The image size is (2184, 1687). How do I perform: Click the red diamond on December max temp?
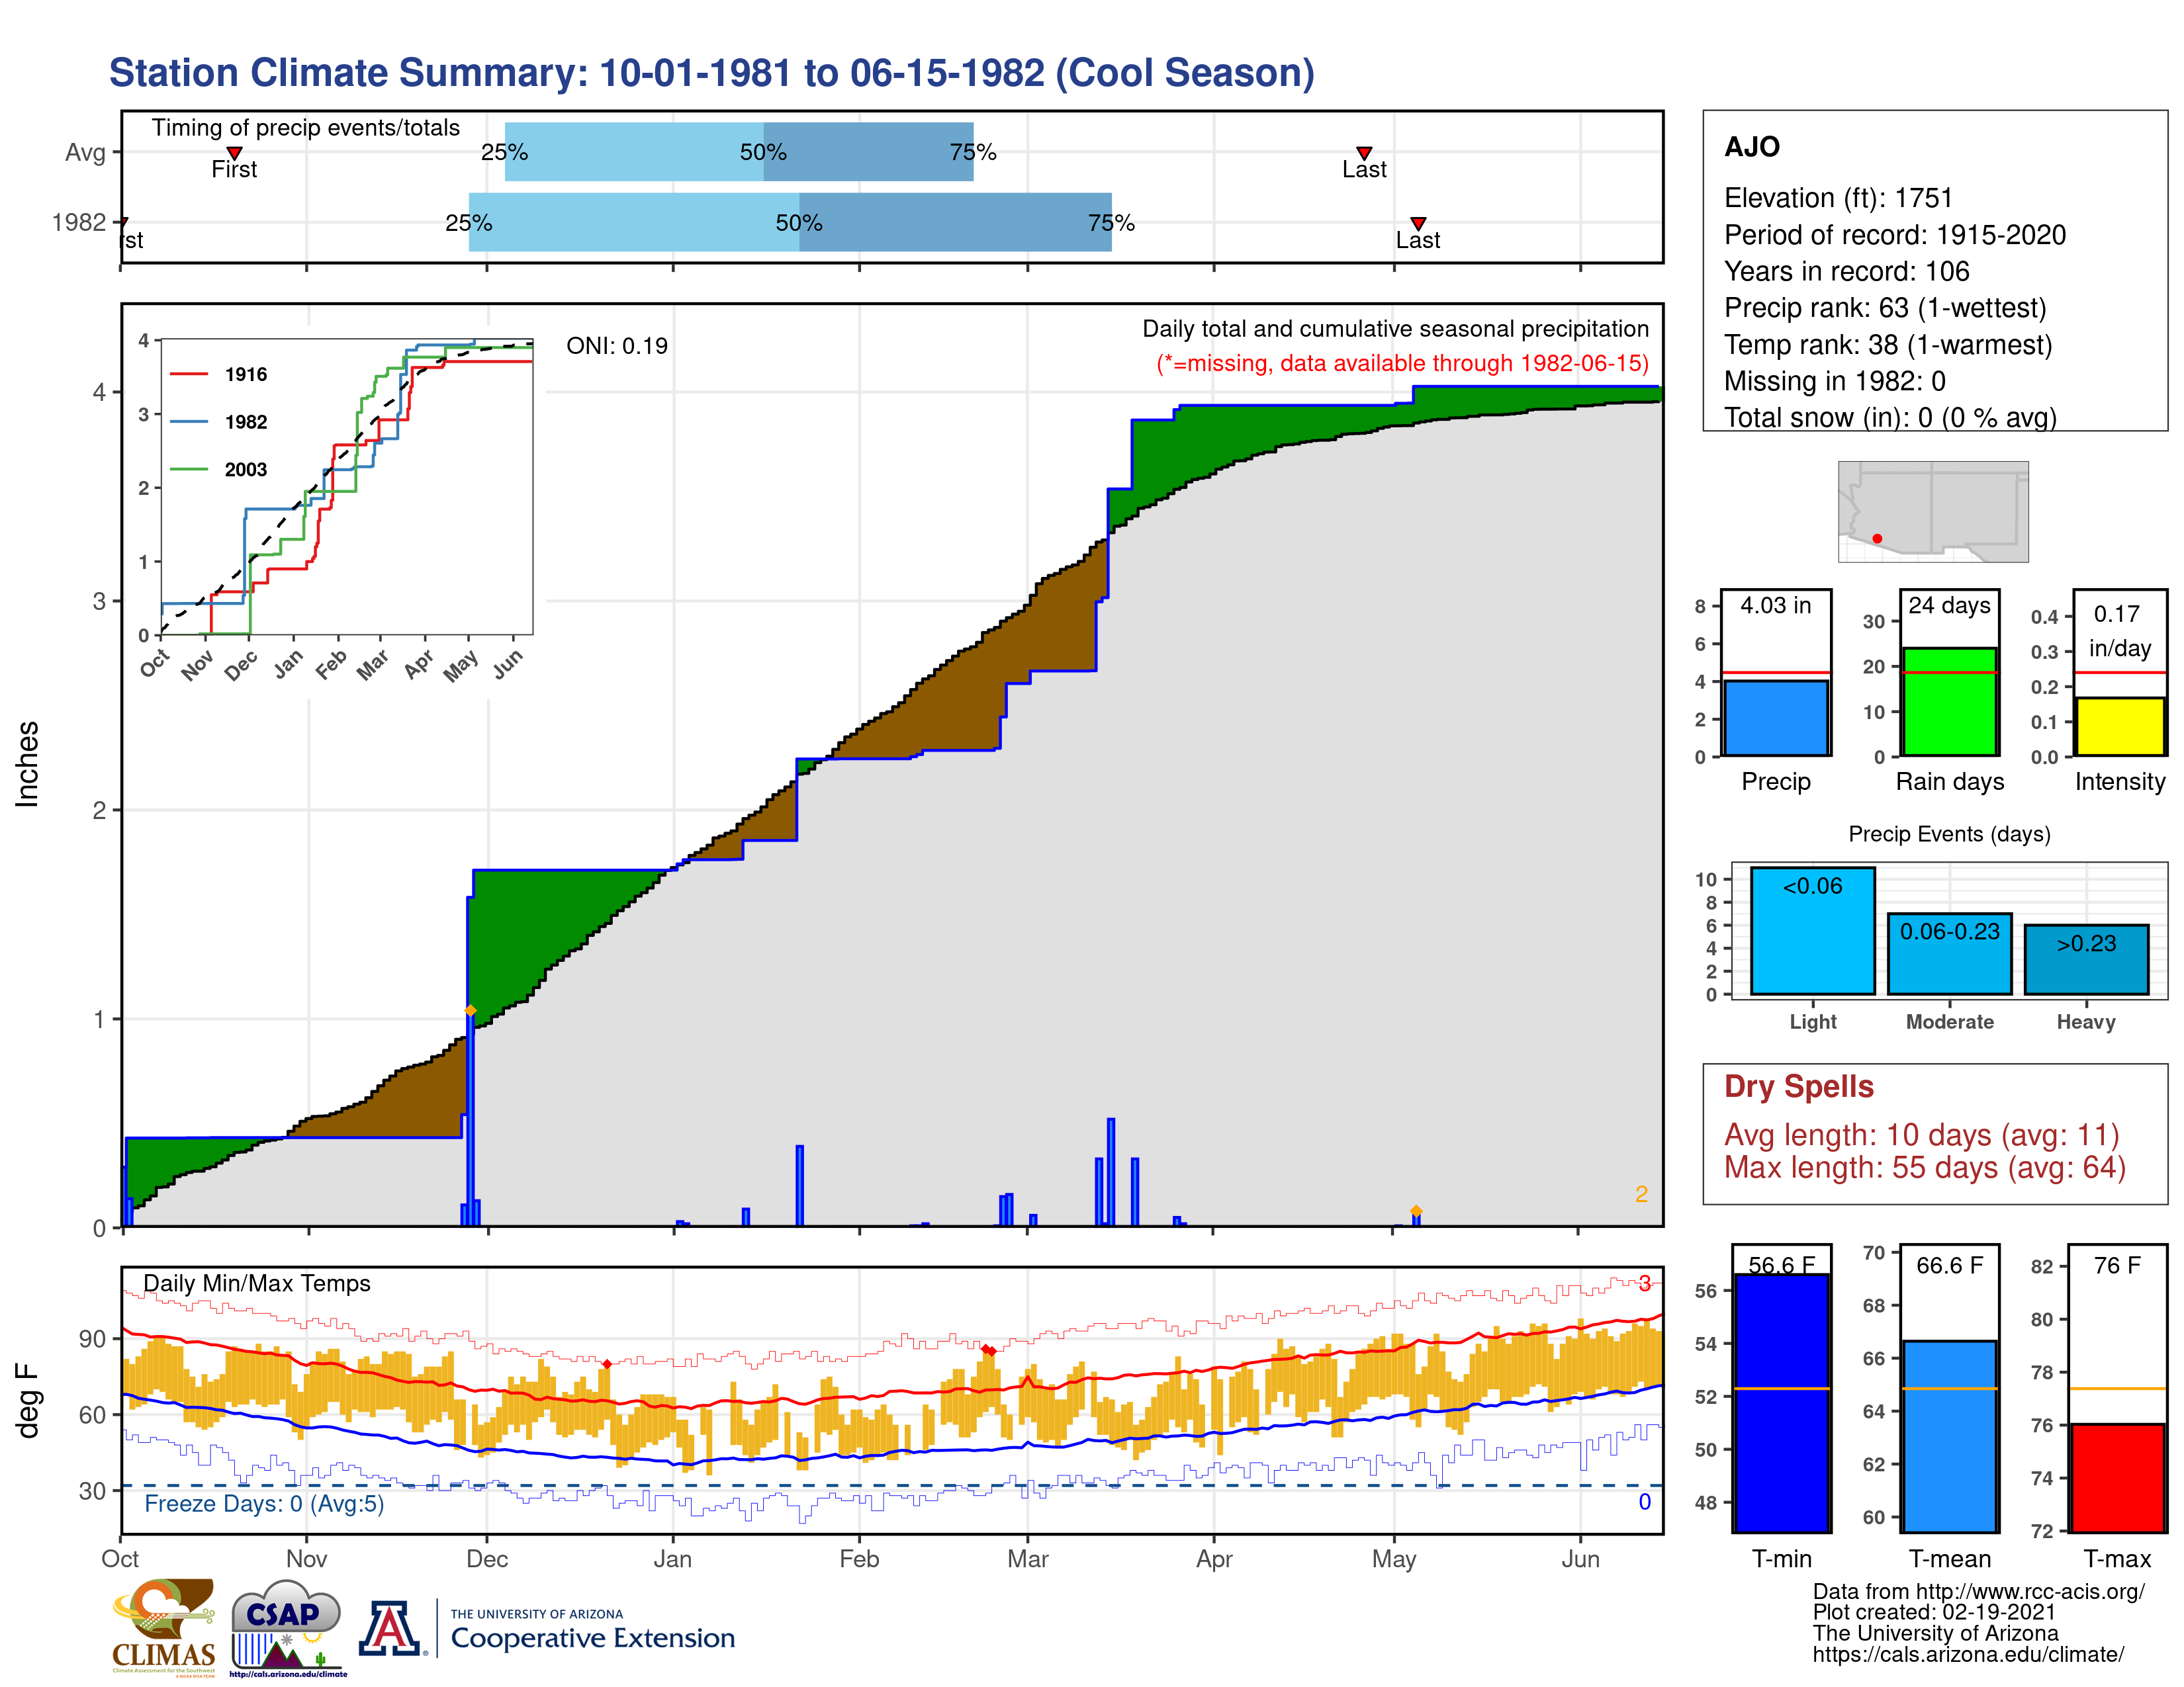click(607, 1364)
